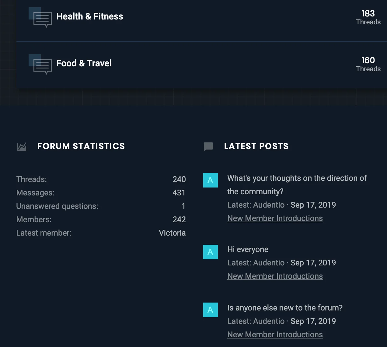Viewport: 387px width, 347px height.
Task: View latest member Victoria's profile
Action: coord(172,233)
